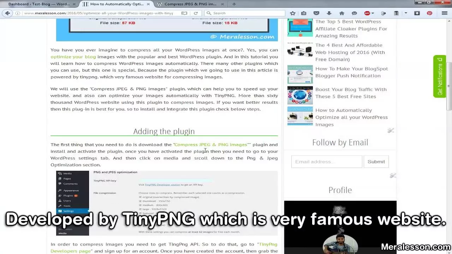Click the 'Adding the plugin' heading text

pyautogui.click(x=164, y=131)
